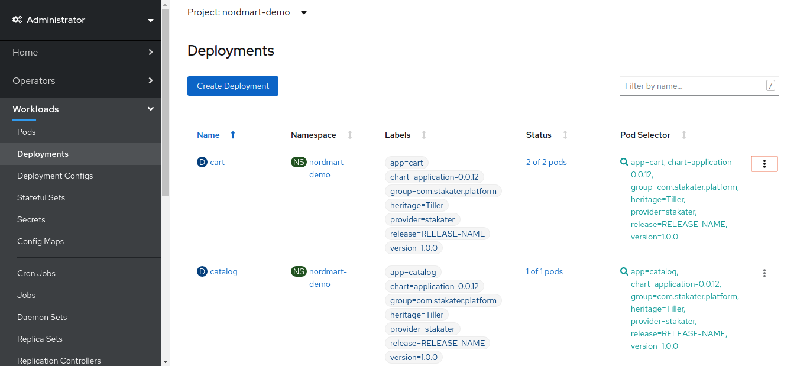797x366 pixels.
Task: Open Stateful Sets in the sidebar
Action: 80,197
